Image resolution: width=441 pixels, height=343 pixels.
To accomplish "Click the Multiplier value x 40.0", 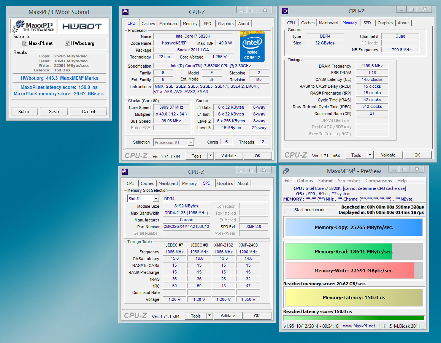I will pos(171,114).
